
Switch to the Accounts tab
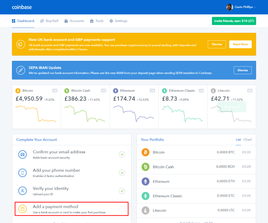(74, 21)
